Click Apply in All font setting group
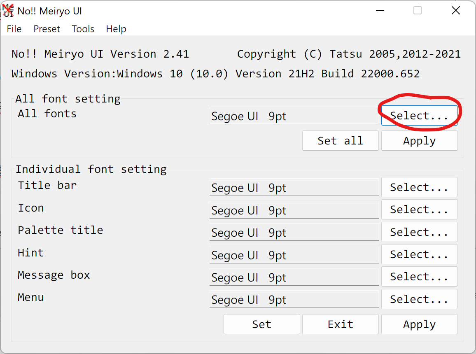 (x=419, y=141)
